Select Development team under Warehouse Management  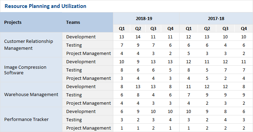(88, 86)
